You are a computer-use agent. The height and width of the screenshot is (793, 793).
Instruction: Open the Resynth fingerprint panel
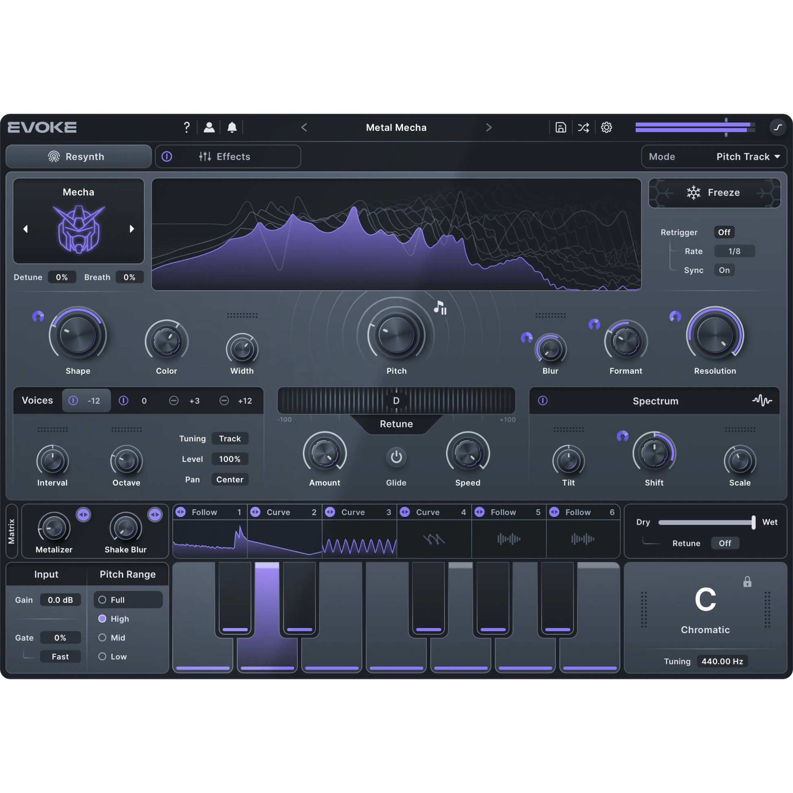tap(78, 156)
